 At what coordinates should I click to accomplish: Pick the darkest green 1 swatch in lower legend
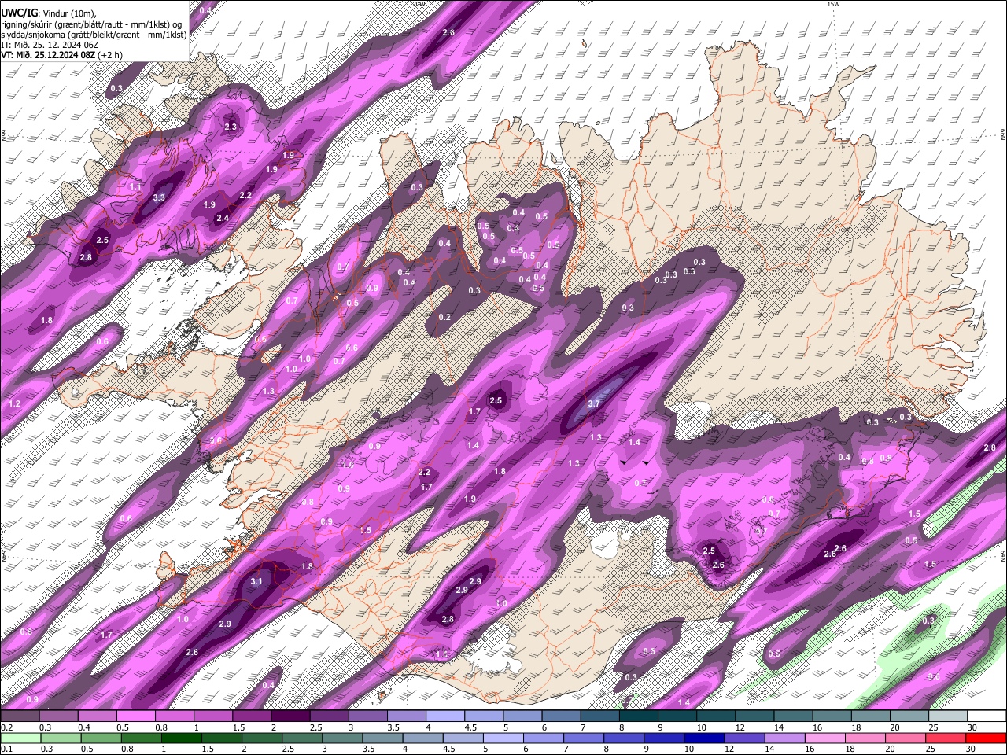pos(181,738)
